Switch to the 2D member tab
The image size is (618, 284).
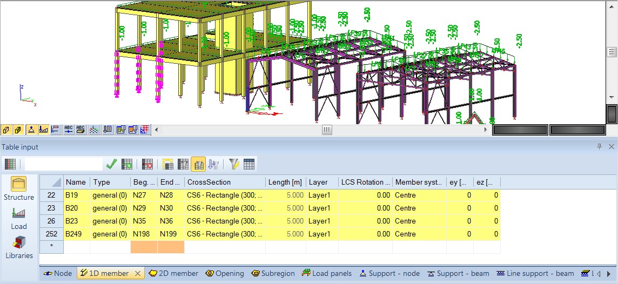pyautogui.click(x=173, y=274)
